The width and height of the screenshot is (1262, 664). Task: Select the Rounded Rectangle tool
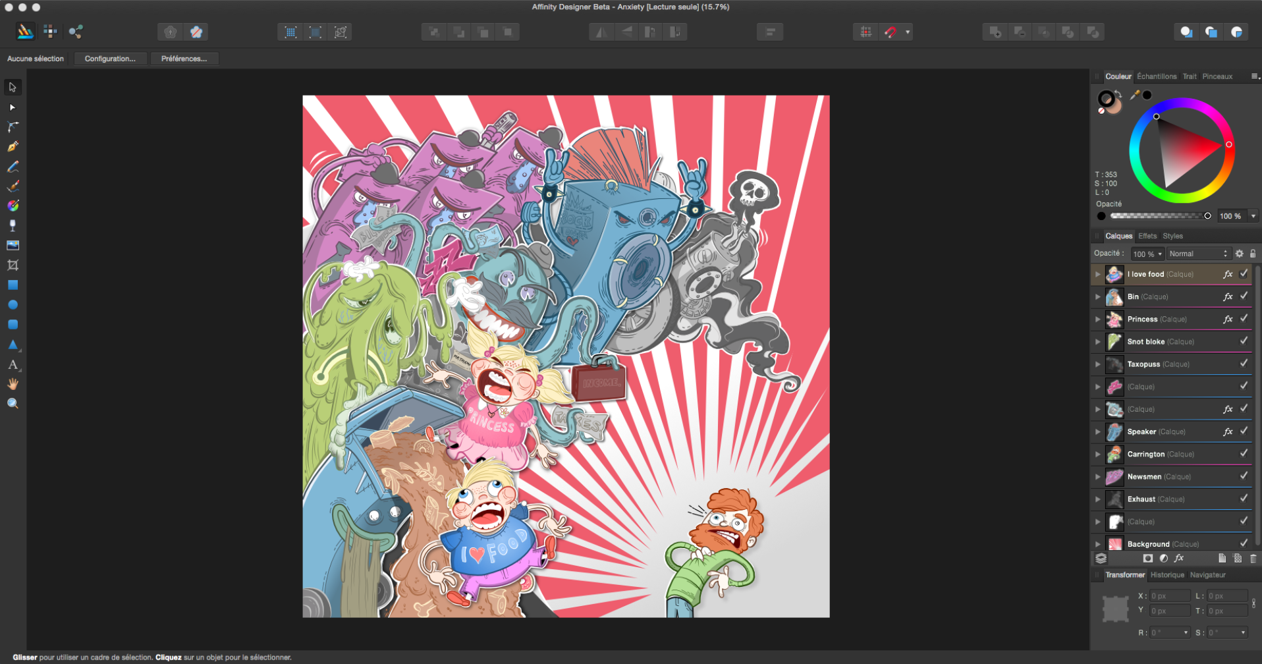point(13,325)
